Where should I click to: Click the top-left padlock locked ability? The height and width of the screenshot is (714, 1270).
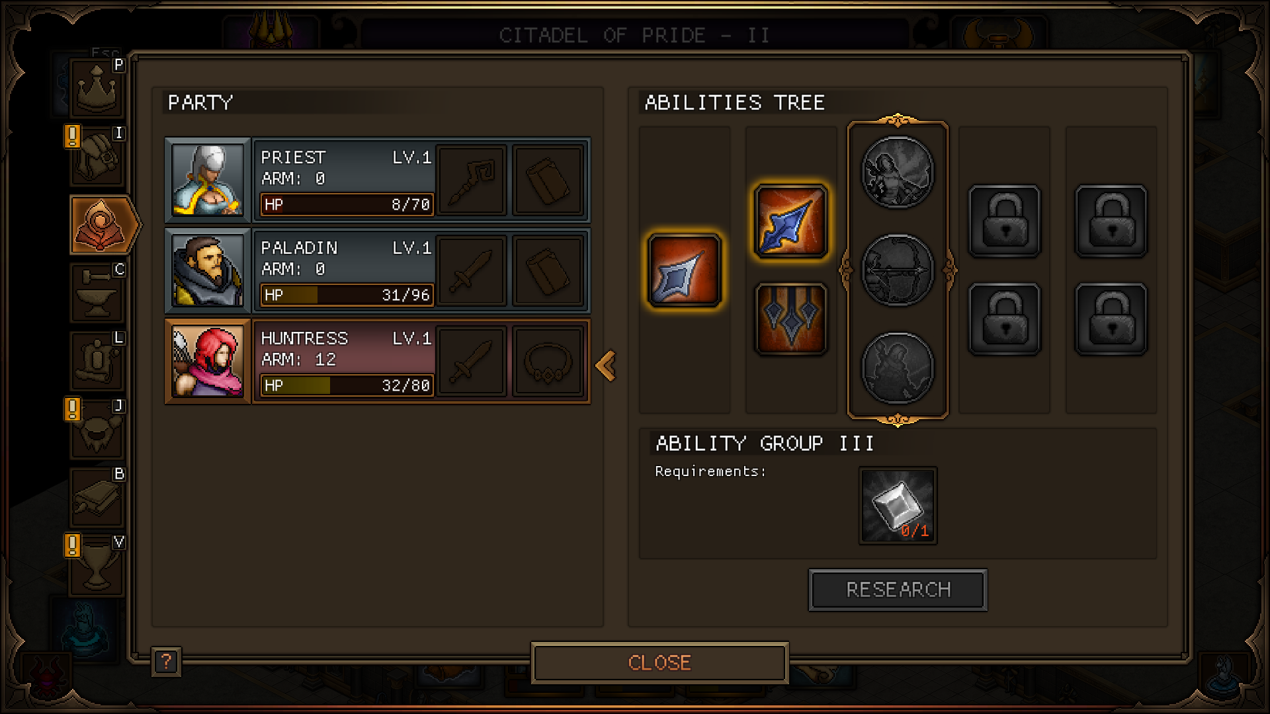1005,221
